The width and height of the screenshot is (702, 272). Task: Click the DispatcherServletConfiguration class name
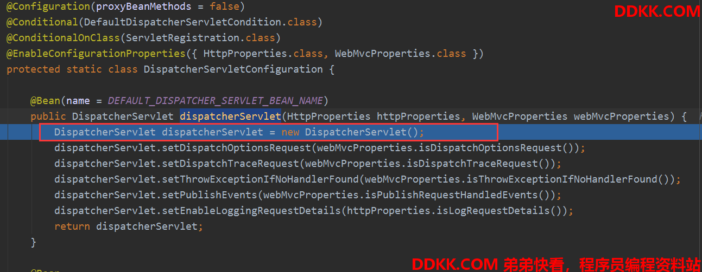233,69
